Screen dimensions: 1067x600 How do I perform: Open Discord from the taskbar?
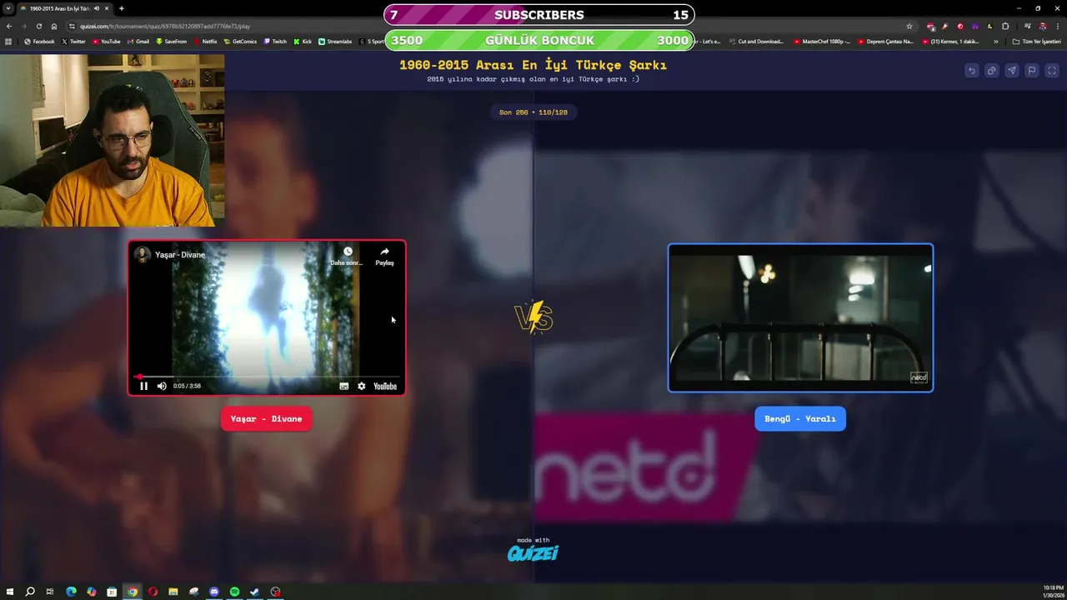click(214, 592)
